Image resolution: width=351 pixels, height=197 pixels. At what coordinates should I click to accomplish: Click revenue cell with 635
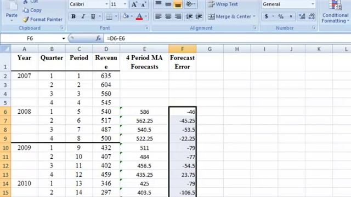click(106, 76)
